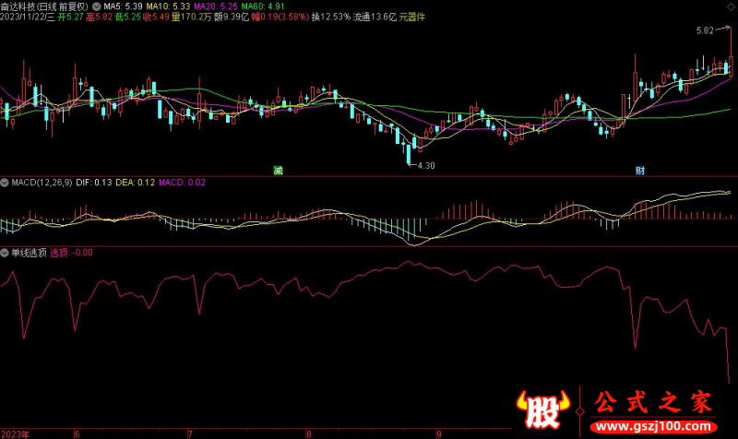738x439 pixels.
Task: Click month 8 on the time axis
Action: [x=310, y=433]
